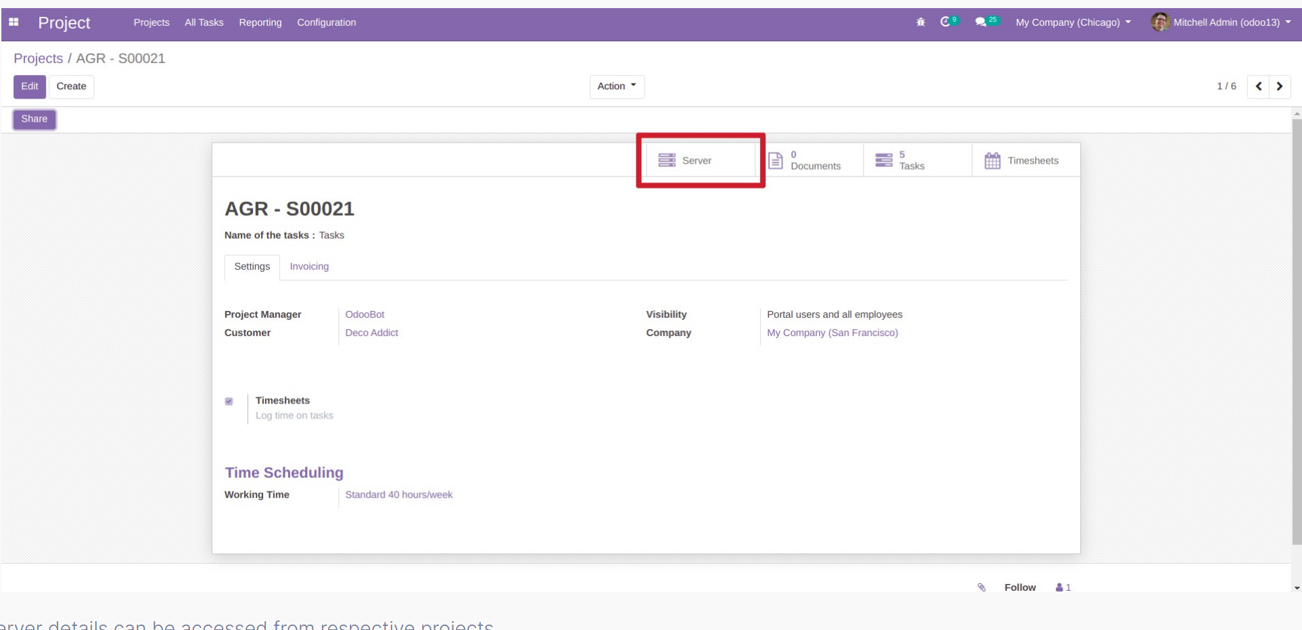The height and width of the screenshot is (630, 1302).
Task: Open My Company (San Francisco) link
Action: point(833,333)
